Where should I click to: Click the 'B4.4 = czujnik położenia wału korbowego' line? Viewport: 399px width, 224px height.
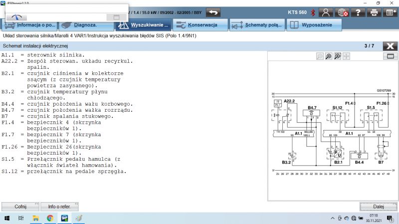pos(67,104)
